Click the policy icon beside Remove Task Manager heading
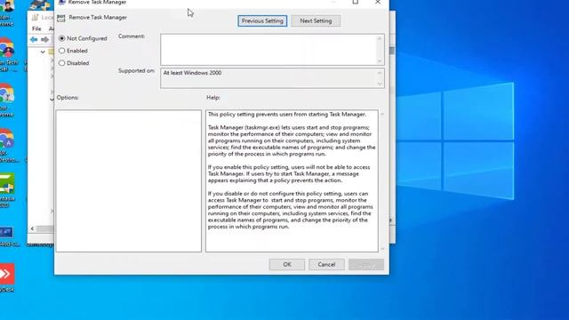Screen dimensions: 569x320 tap(61, 18)
